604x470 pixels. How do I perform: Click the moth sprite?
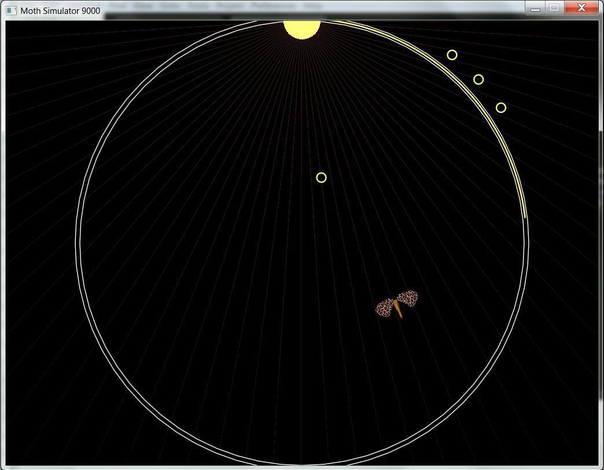(x=397, y=304)
